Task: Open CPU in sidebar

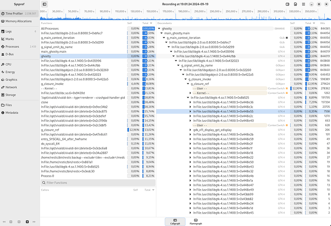Action: [19, 65]
